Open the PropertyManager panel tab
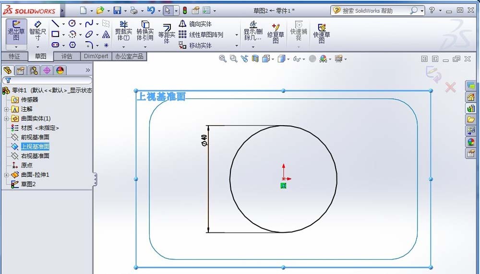Screen dimensions: 480x274 tap(21, 71)
